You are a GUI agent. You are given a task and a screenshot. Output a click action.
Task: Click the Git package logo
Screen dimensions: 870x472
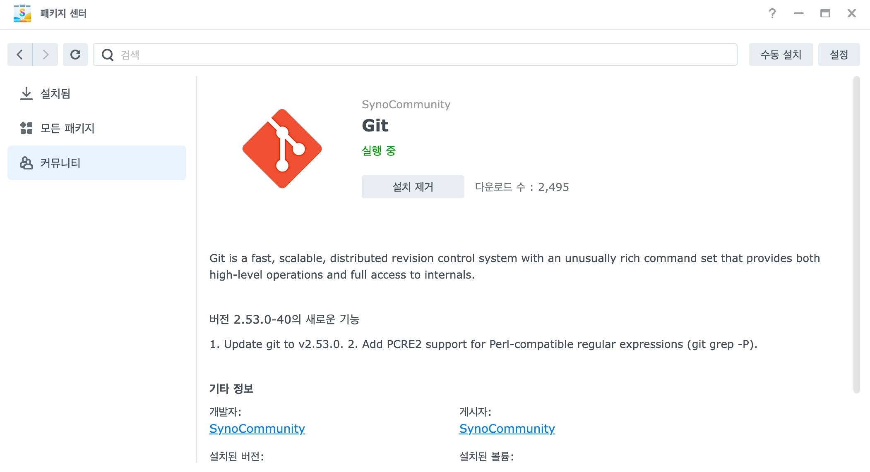282,149
